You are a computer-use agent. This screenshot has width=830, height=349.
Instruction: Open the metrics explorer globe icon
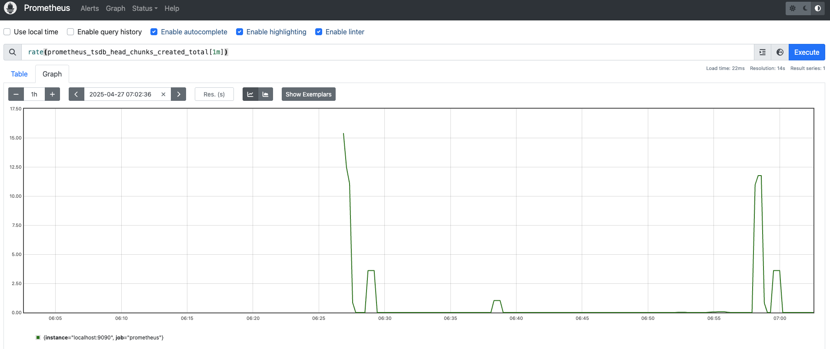780,52
